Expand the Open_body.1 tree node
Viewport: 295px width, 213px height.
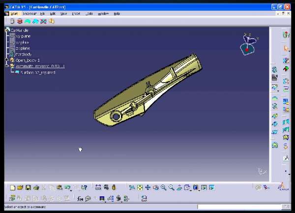[x=8, y=60]
